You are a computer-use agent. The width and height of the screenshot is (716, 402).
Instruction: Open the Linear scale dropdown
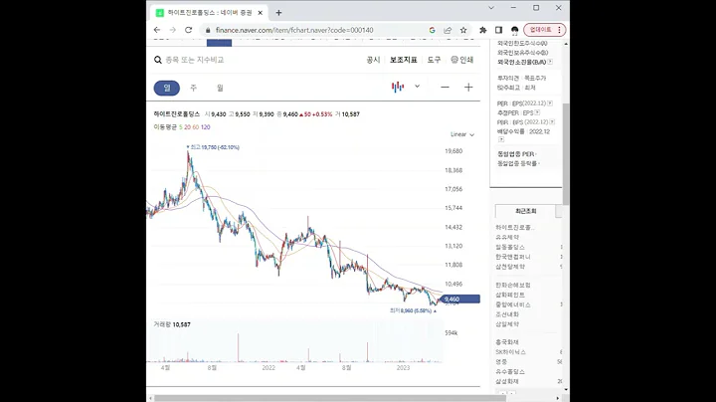coord(462,134)
